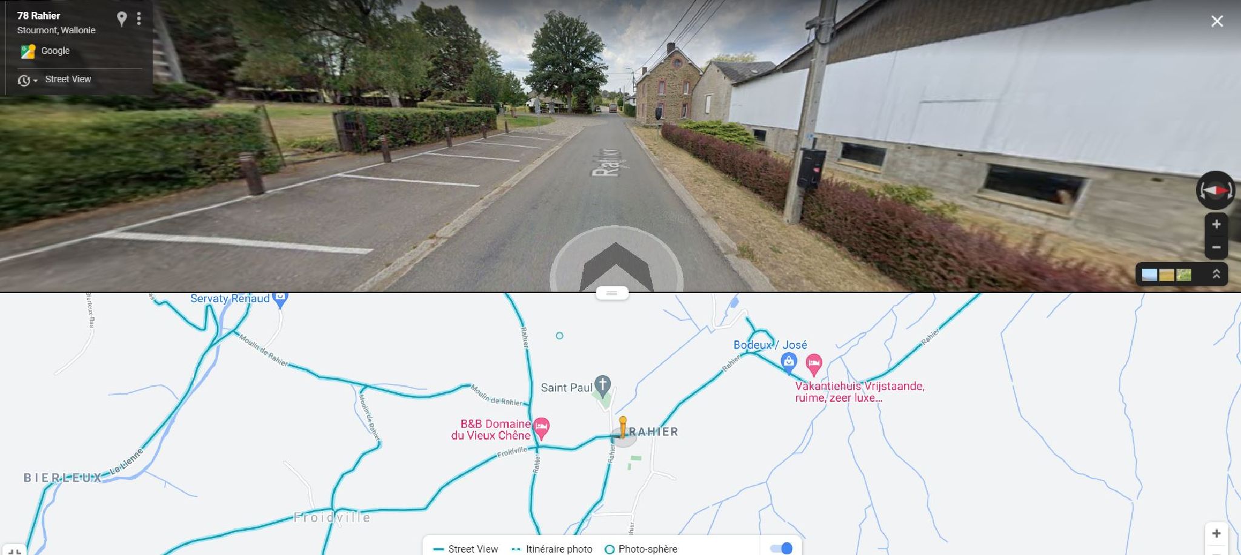Click the location pin icon beside 78 Rahier
This screenshot has width=1241, height=555.
(122, 19)
